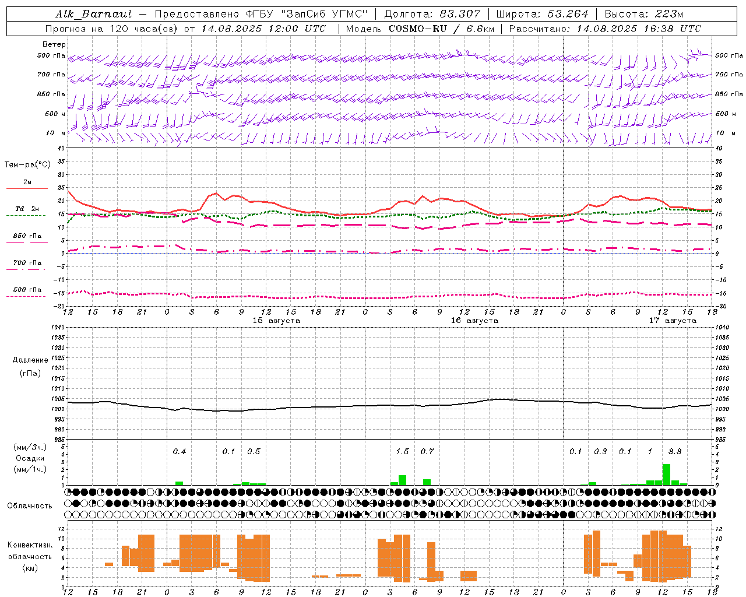
Task: Select the Долгота: 83.307 header value
Action: point(432,14)
